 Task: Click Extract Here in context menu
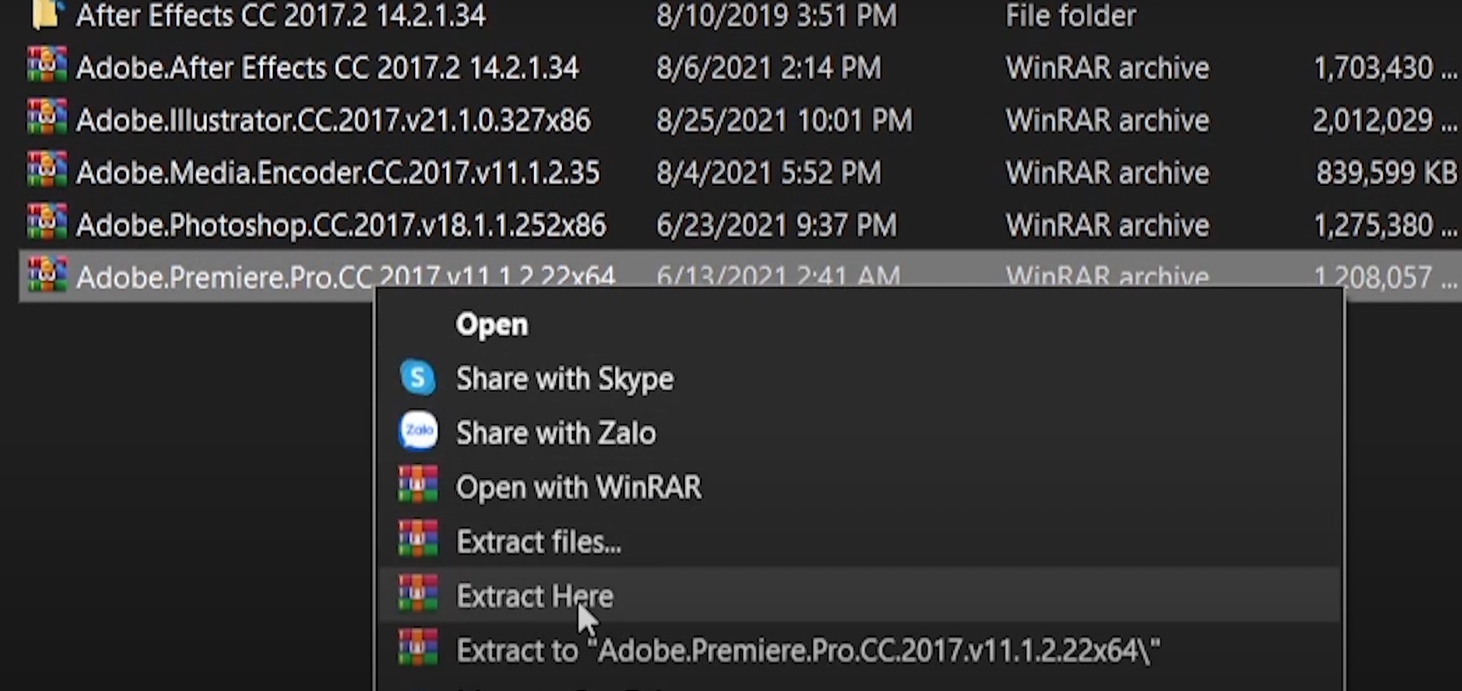coord(534,596)
